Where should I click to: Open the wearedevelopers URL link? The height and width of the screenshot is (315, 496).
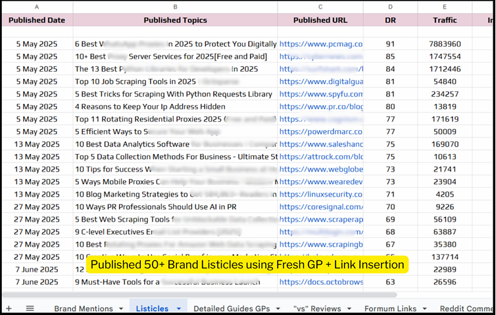[x=321, y=182]
